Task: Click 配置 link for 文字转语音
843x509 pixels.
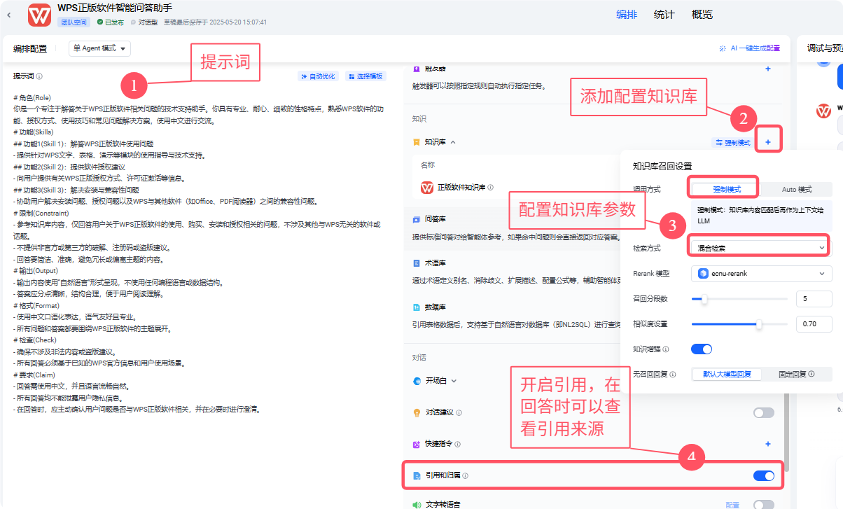Action: point(732,505)
